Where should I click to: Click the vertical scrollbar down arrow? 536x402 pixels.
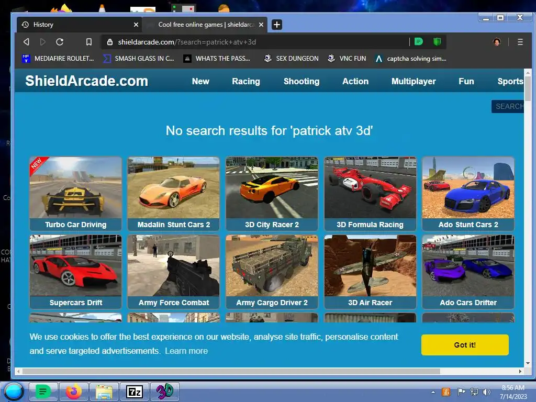pyautogui.click(x=528, y=363)
